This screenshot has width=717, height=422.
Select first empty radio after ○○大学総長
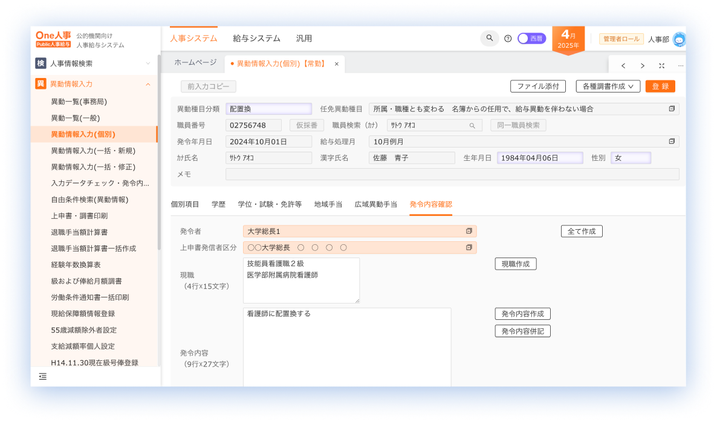tap(300, 248)
